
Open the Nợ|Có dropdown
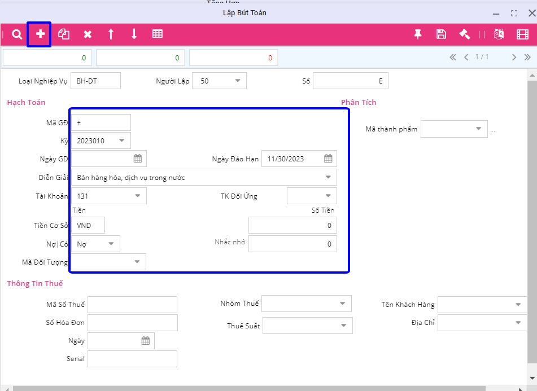(111, 244)
